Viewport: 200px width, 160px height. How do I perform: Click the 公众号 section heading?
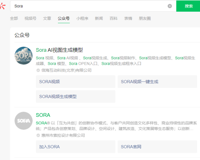click(x=22, y=35)
